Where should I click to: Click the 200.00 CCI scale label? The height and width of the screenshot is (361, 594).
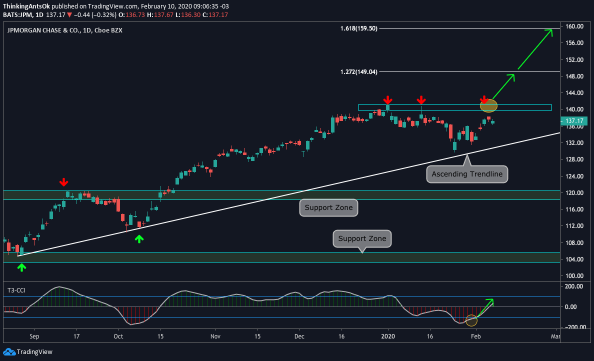coord(574,286)
